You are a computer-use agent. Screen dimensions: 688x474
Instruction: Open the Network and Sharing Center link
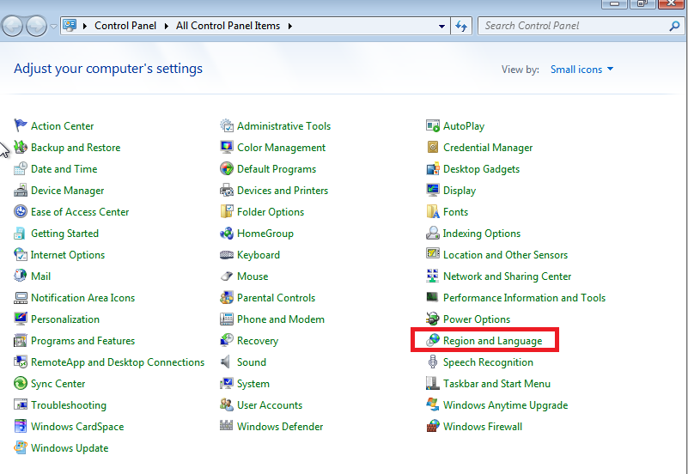[507, 276]
